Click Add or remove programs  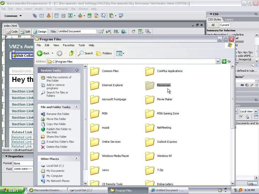pos(55,86)
